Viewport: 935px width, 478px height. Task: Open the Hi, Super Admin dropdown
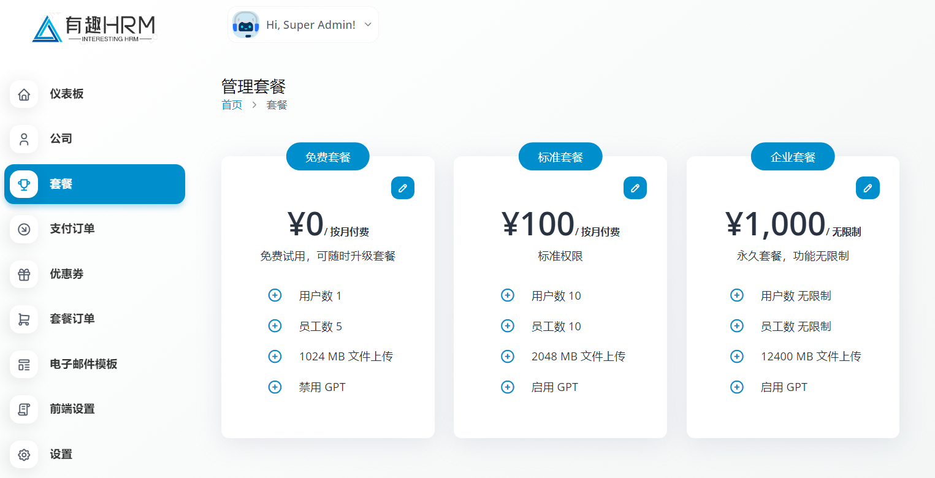tap(310, 25)
